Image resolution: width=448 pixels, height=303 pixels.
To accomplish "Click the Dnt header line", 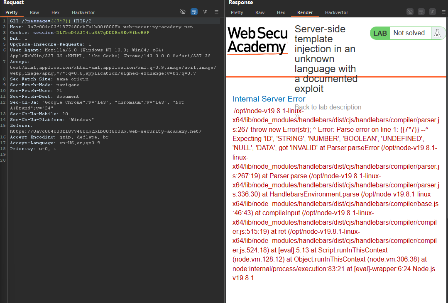I will pos(19,38).
